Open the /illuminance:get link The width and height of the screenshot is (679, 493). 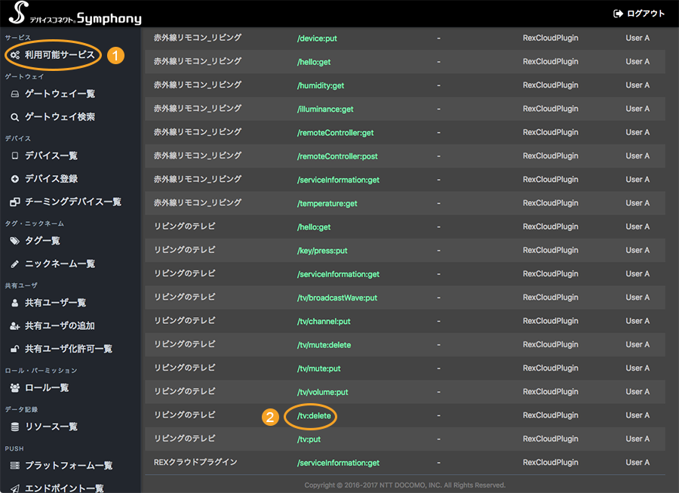pos(325,109)
